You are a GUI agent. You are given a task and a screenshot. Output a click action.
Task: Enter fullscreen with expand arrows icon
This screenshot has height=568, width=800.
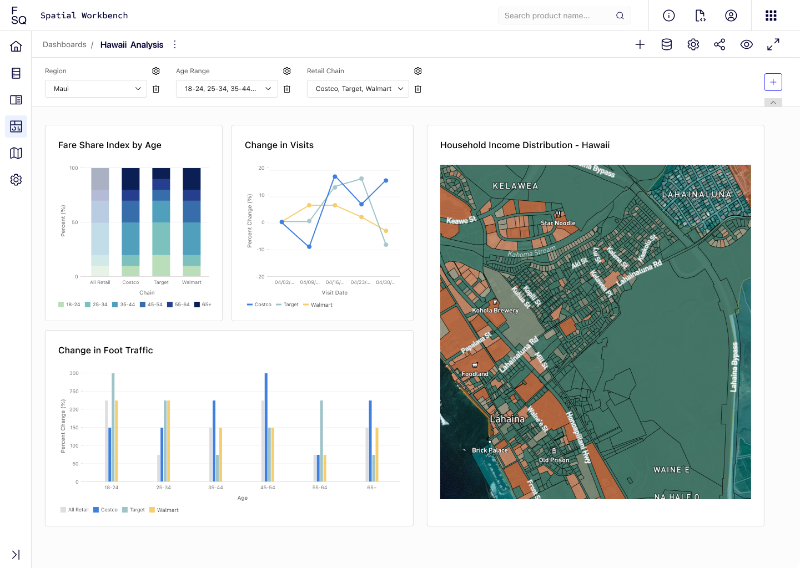click(773, 45)
